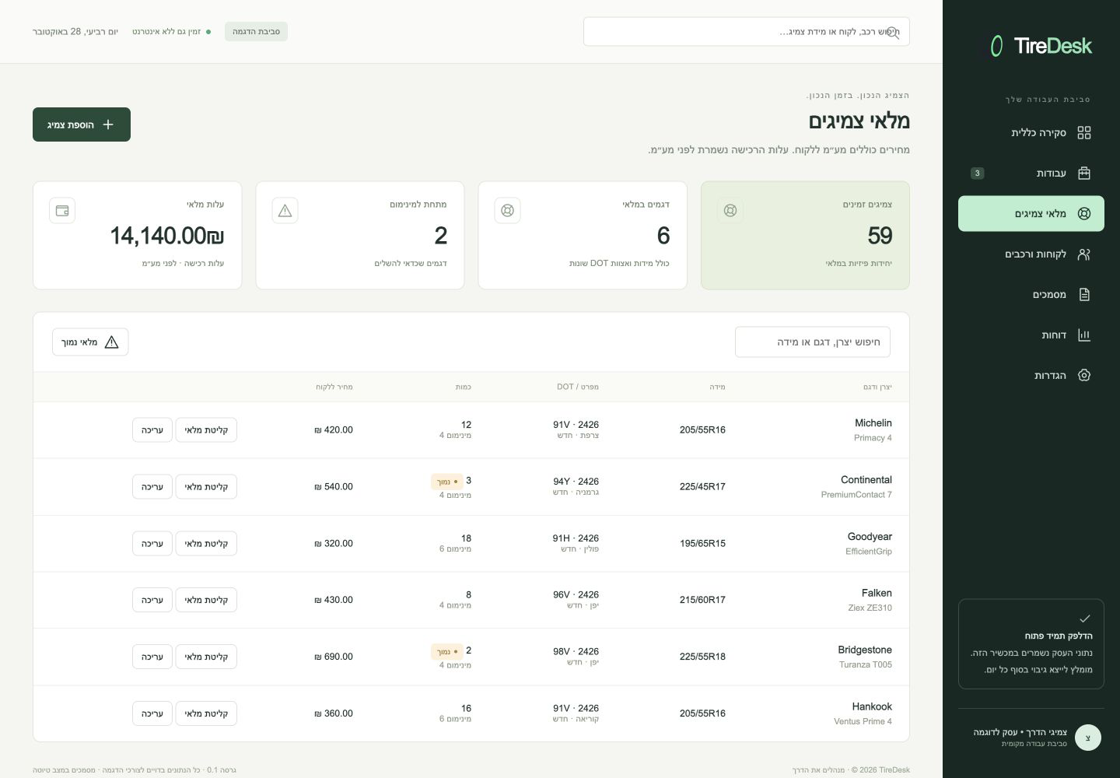This screenshot has width=1120, height=778.
Task: Click the tire icon on models in stock card
Action: [x=508, y=210]
